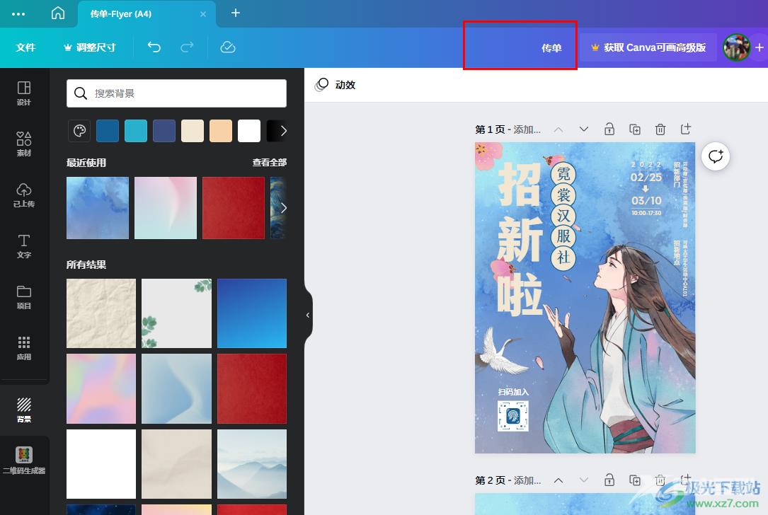The width and height of the screenshot is (768, 515).
Task: Select the 招新啦 flyer canvas
Action: [585, 298]
